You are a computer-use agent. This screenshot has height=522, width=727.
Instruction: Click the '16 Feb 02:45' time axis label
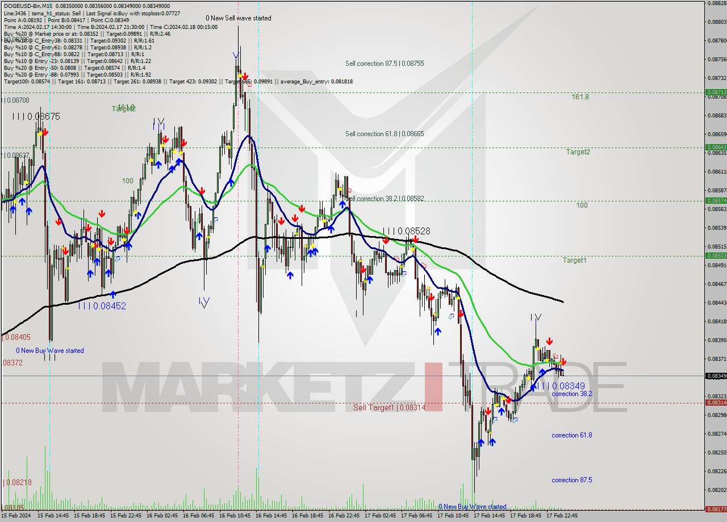click(x=162, y=516)
